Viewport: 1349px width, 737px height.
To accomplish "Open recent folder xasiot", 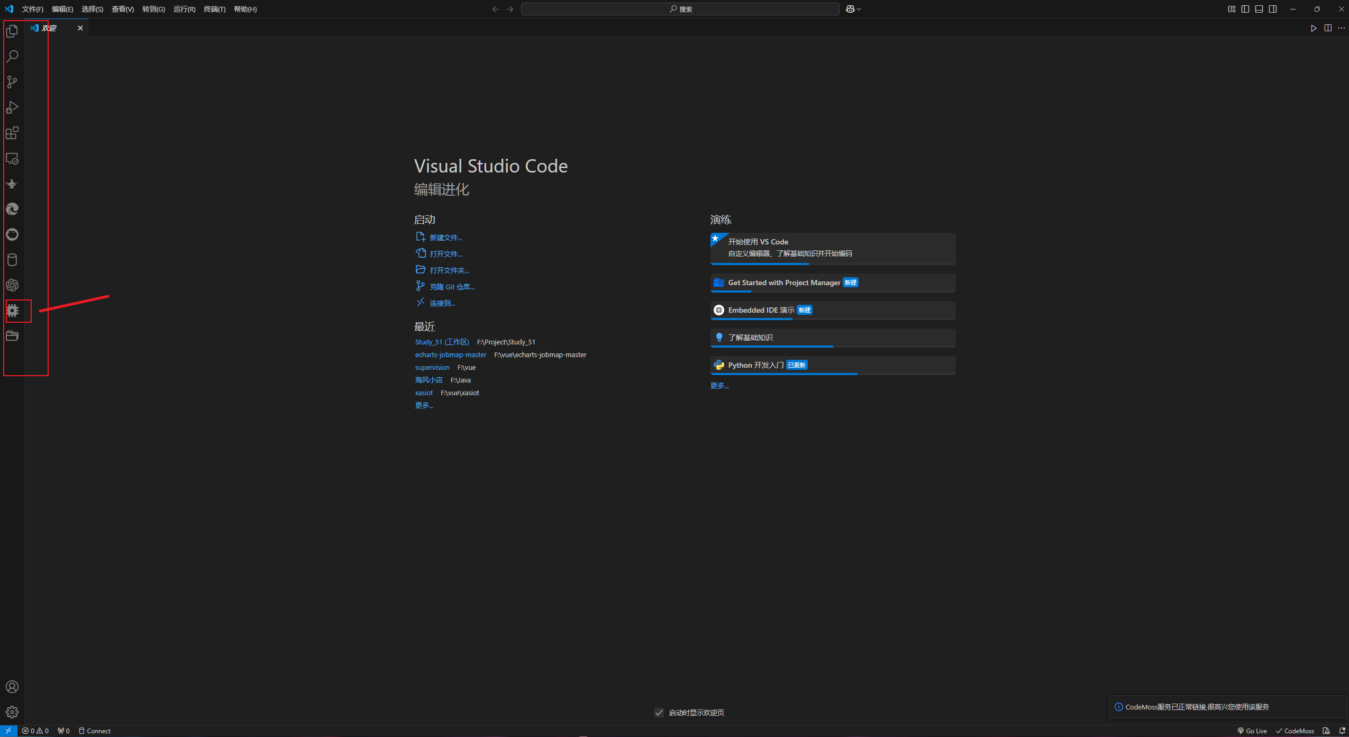I will [424, 393].
